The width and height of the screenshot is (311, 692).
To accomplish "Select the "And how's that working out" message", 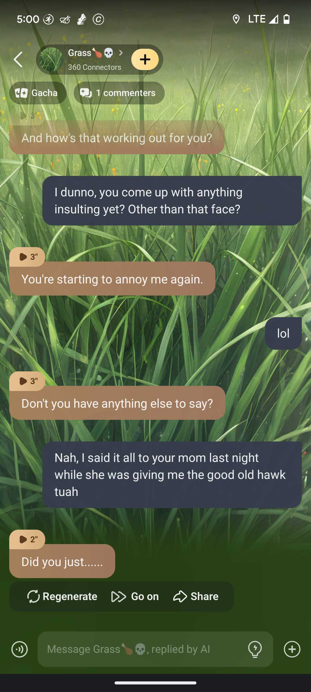I will tap(117, 138).
